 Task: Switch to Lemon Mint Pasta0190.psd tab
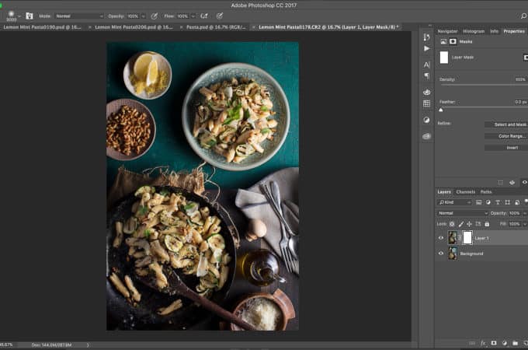[x=43, y=27]
